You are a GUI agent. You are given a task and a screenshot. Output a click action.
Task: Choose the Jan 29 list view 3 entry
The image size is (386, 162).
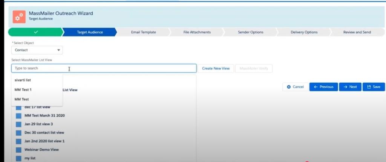tap(39, 124)
